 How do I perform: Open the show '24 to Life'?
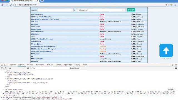pyautogui.click(x=34, y=61)
